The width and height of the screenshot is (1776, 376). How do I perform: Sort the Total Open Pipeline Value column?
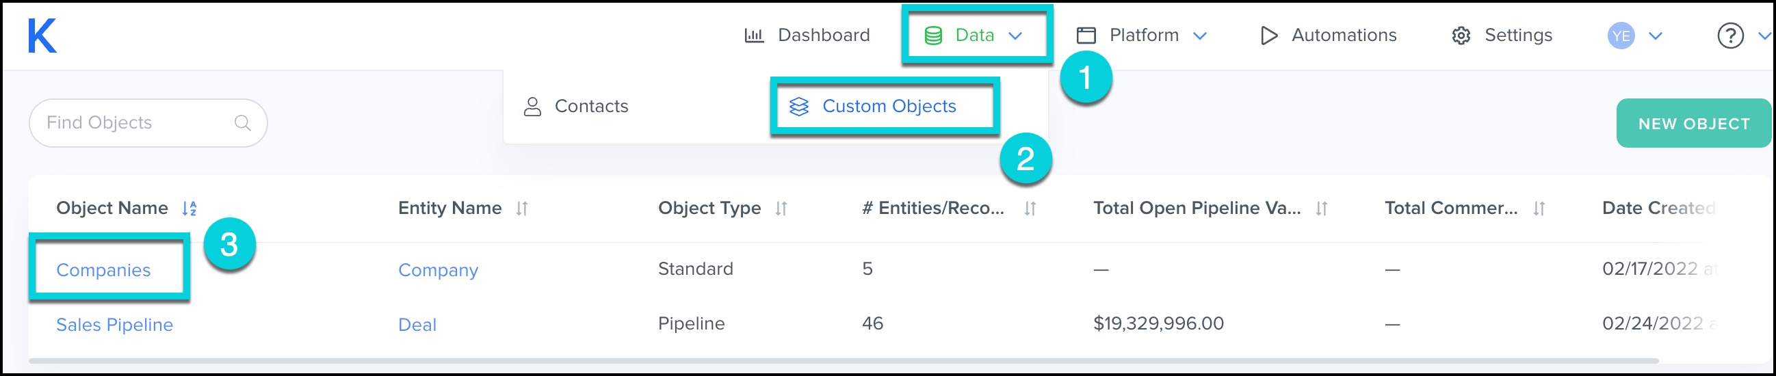(x=1321, y=208)
